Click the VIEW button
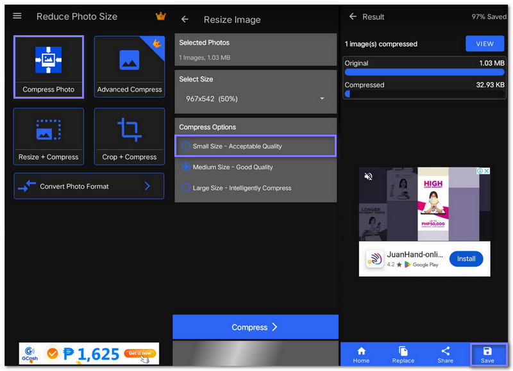513x371 pixels. (x=485, y=44)
